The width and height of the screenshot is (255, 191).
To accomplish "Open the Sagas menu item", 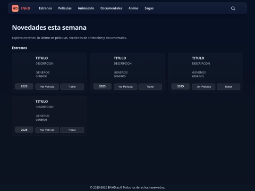I will [x=149, y=8].
